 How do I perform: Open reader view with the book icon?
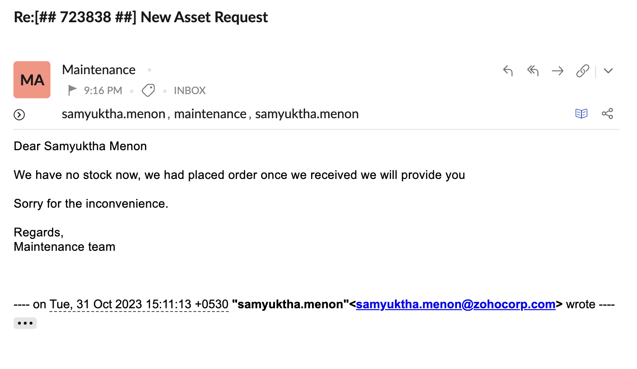point(581,114)
